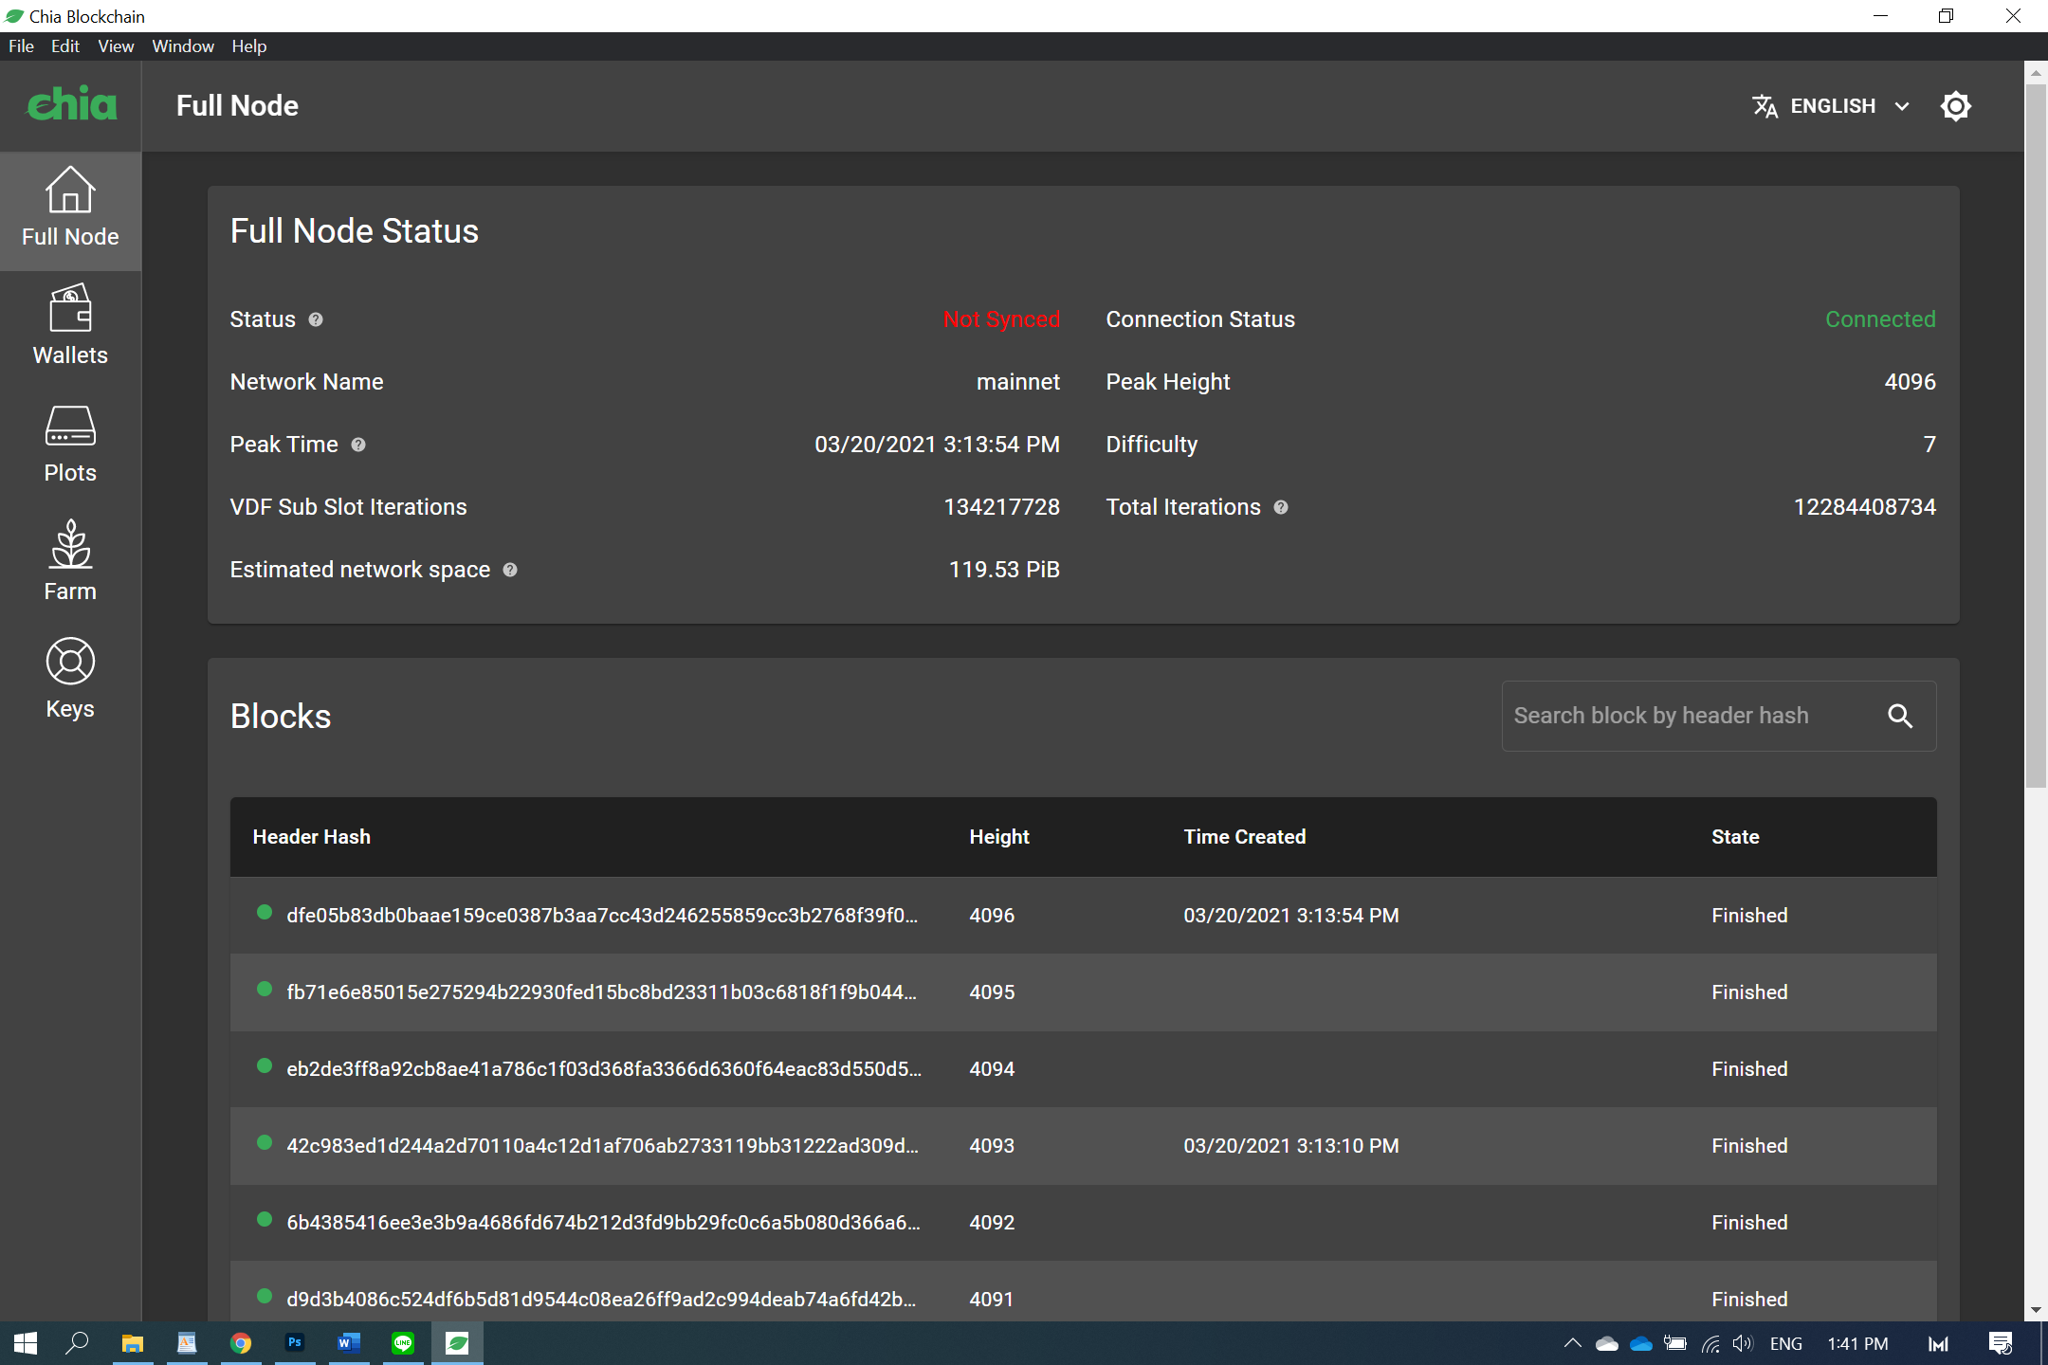Open the Windows notification center
The image size is (2048, 1365).
coord(2001,1344)
